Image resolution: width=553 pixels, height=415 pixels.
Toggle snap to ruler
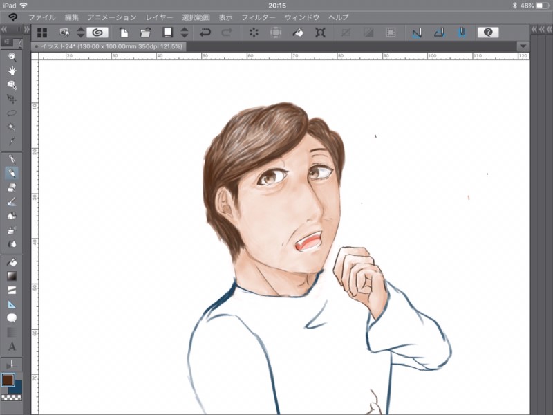click(x=417, y=32)
